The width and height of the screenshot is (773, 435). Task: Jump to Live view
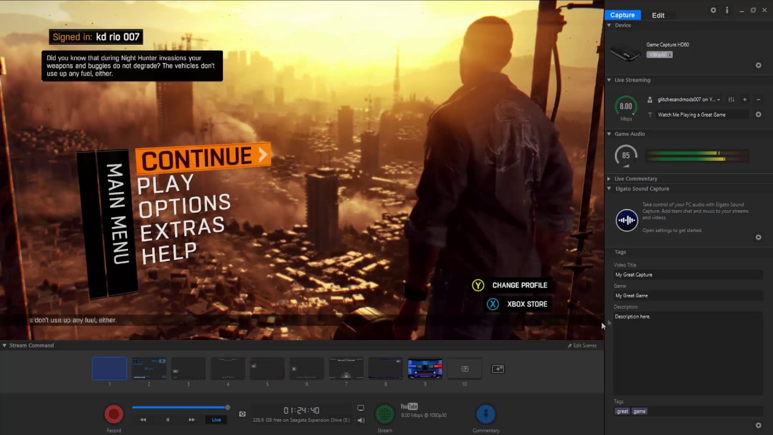coord(216,419)
